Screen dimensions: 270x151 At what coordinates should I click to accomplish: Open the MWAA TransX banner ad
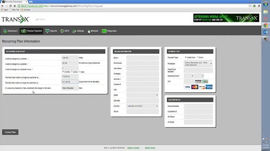point(226,18)
